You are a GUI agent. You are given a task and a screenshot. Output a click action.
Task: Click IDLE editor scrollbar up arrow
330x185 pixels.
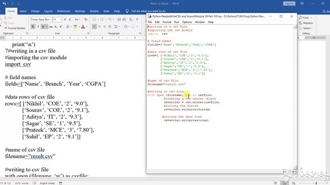[295, 26]
